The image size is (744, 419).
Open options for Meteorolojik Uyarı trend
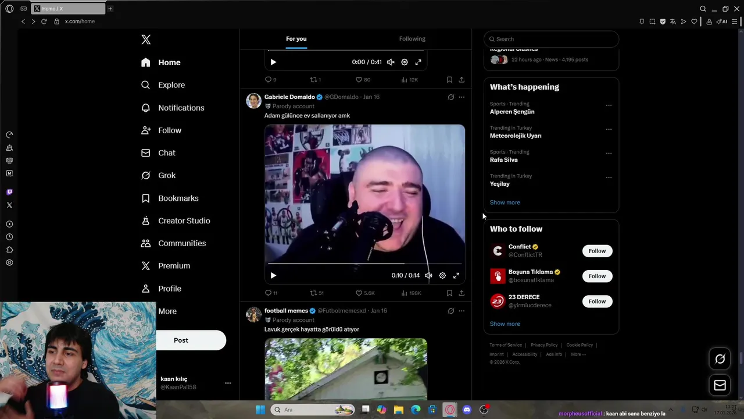tap(609, 130)
